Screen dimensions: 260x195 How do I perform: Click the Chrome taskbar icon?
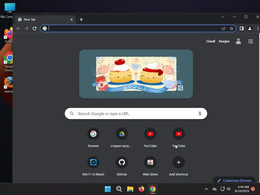(153, 189)
